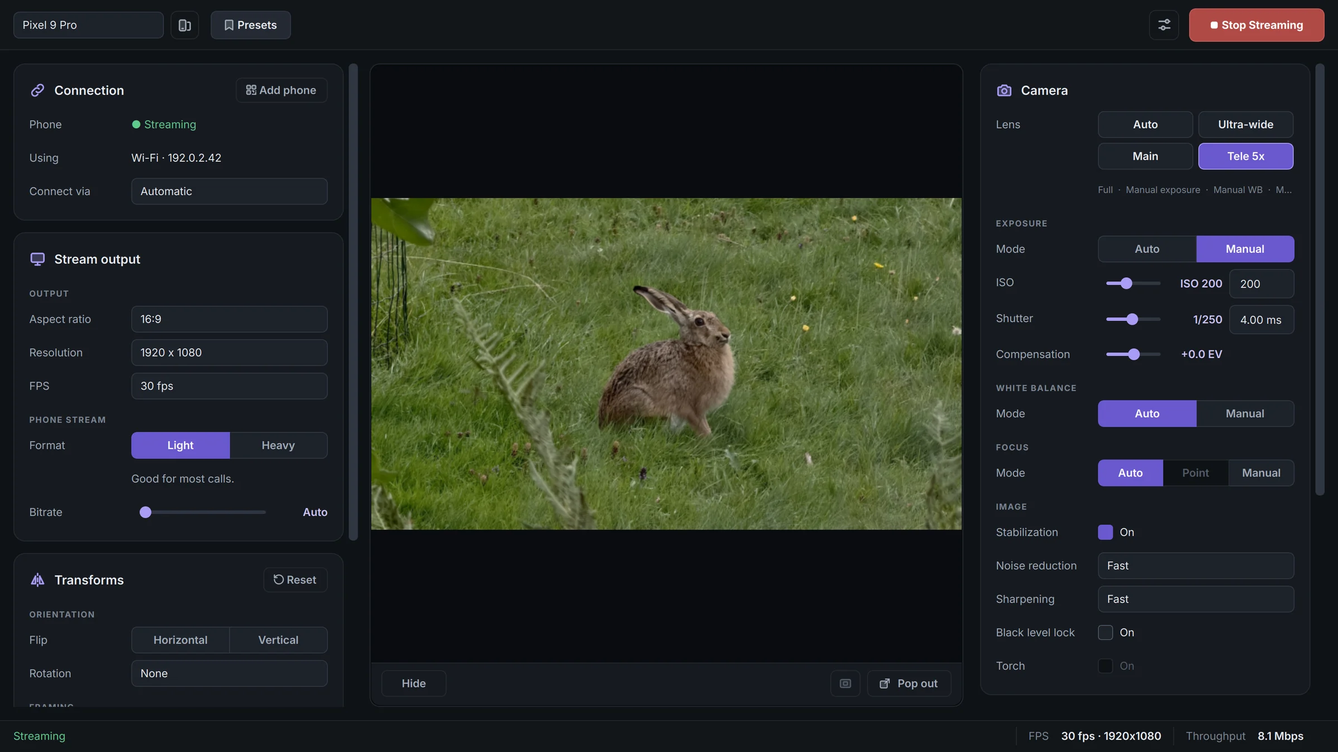Disable the Stabilization checkbox
Viewport: 1338px width, 752px height.
coord(1105,532)
